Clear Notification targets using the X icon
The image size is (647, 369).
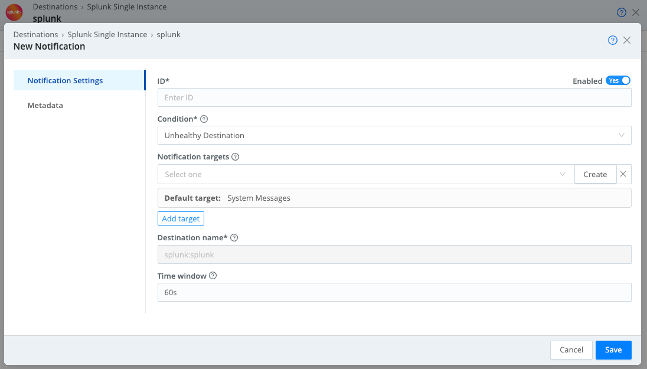point(623,174)
